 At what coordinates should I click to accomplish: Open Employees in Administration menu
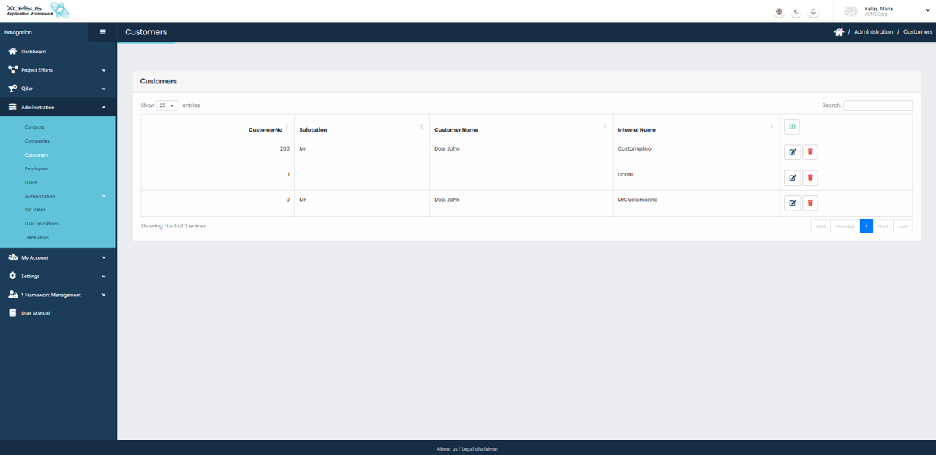(x=37, y=169)
